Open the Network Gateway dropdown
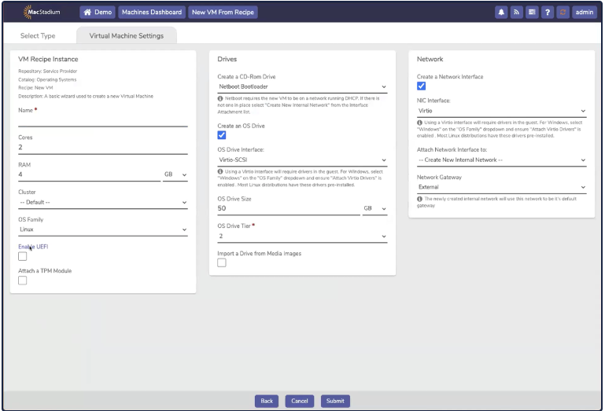The width and height of the screenshot is (605, 411). (x=501, y=187)
